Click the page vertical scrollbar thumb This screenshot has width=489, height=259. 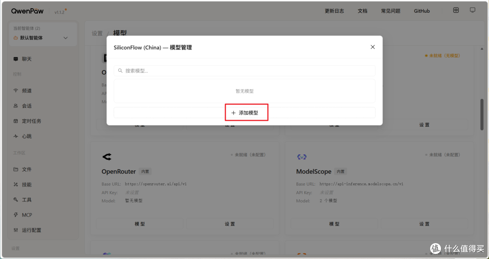pos(482,115)
